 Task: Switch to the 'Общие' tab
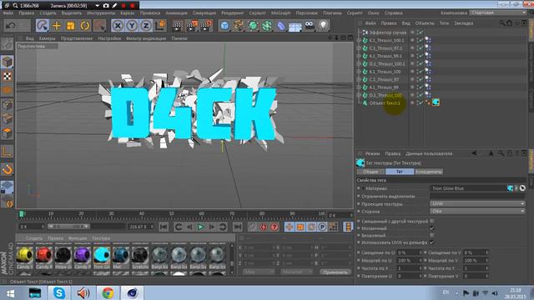tap(370, 172)
